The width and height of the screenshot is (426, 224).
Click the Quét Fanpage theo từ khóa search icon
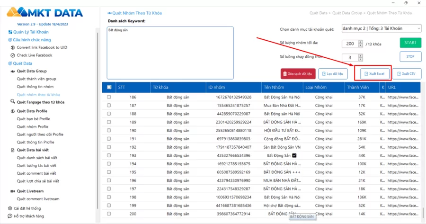13,102
